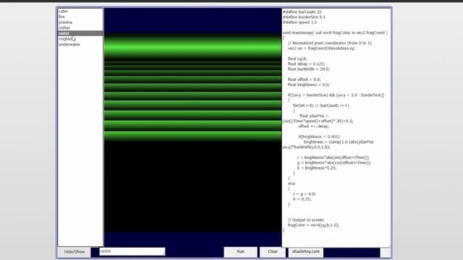Viewport: 463px width, 260px height.
Task: Click the 'float brightness = 0.0;' line
Action: (309, 85)
